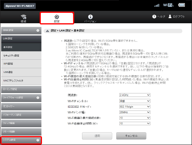Image resolution: width=192 pixels, height=145 pixels.
Task: Click breadcrumb triangle icon
Action: click(47, 31)
